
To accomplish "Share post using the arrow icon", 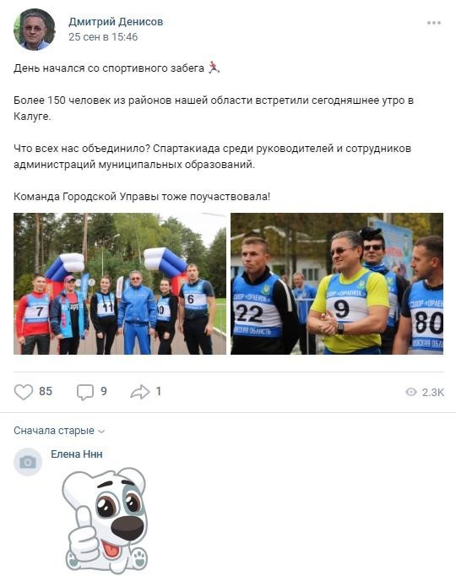I will click(140, 392).
